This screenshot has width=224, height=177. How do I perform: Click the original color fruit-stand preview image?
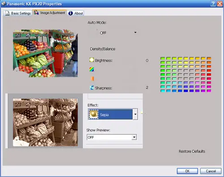45,53
